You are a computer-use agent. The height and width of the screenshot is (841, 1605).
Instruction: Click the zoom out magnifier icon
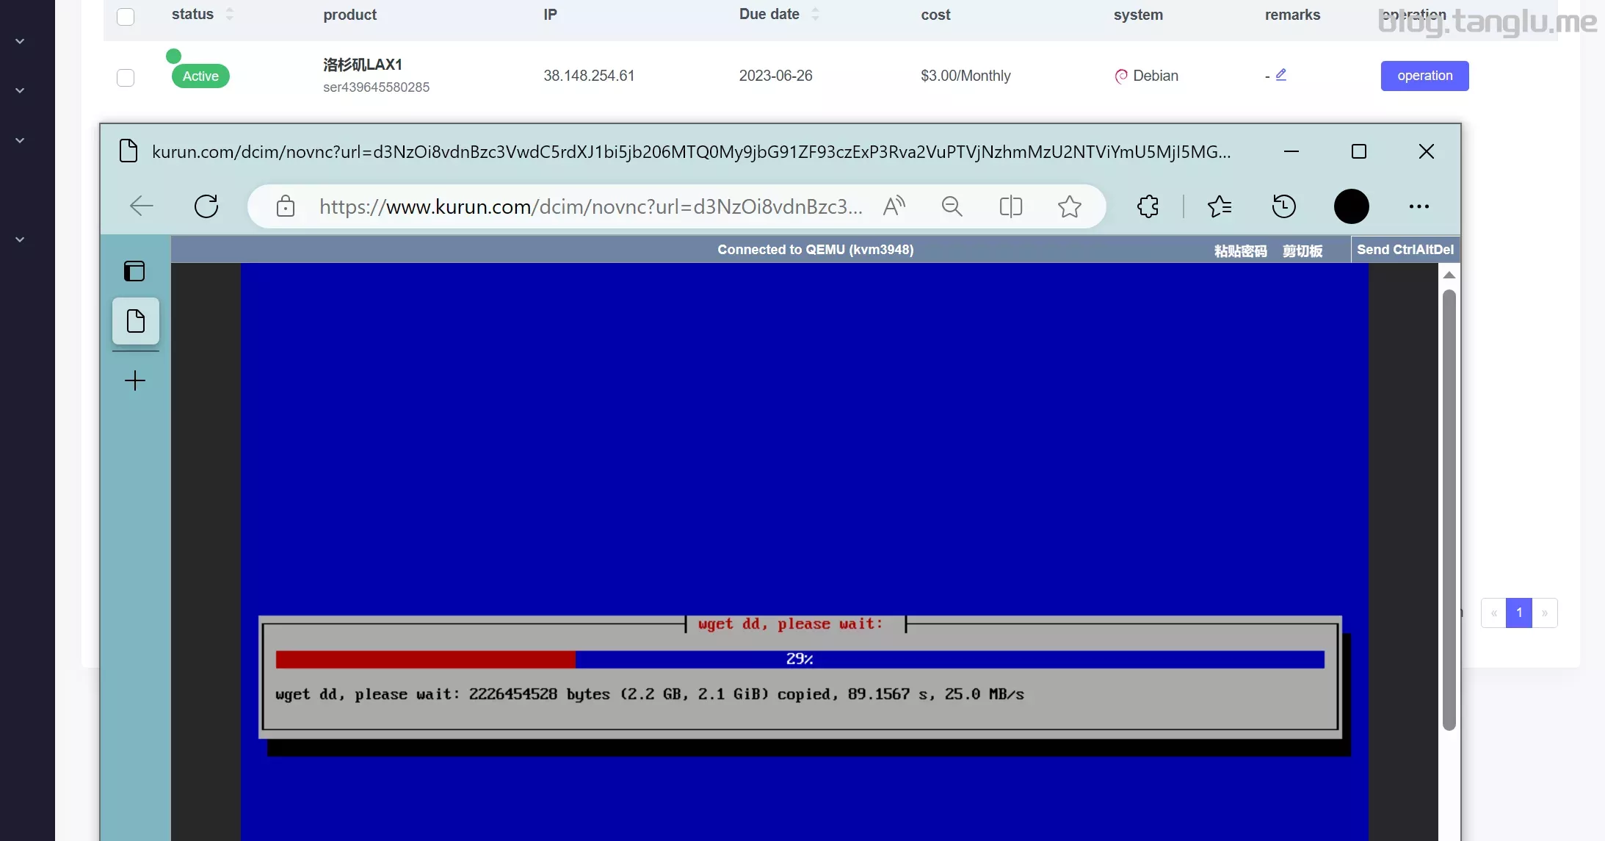952,206
